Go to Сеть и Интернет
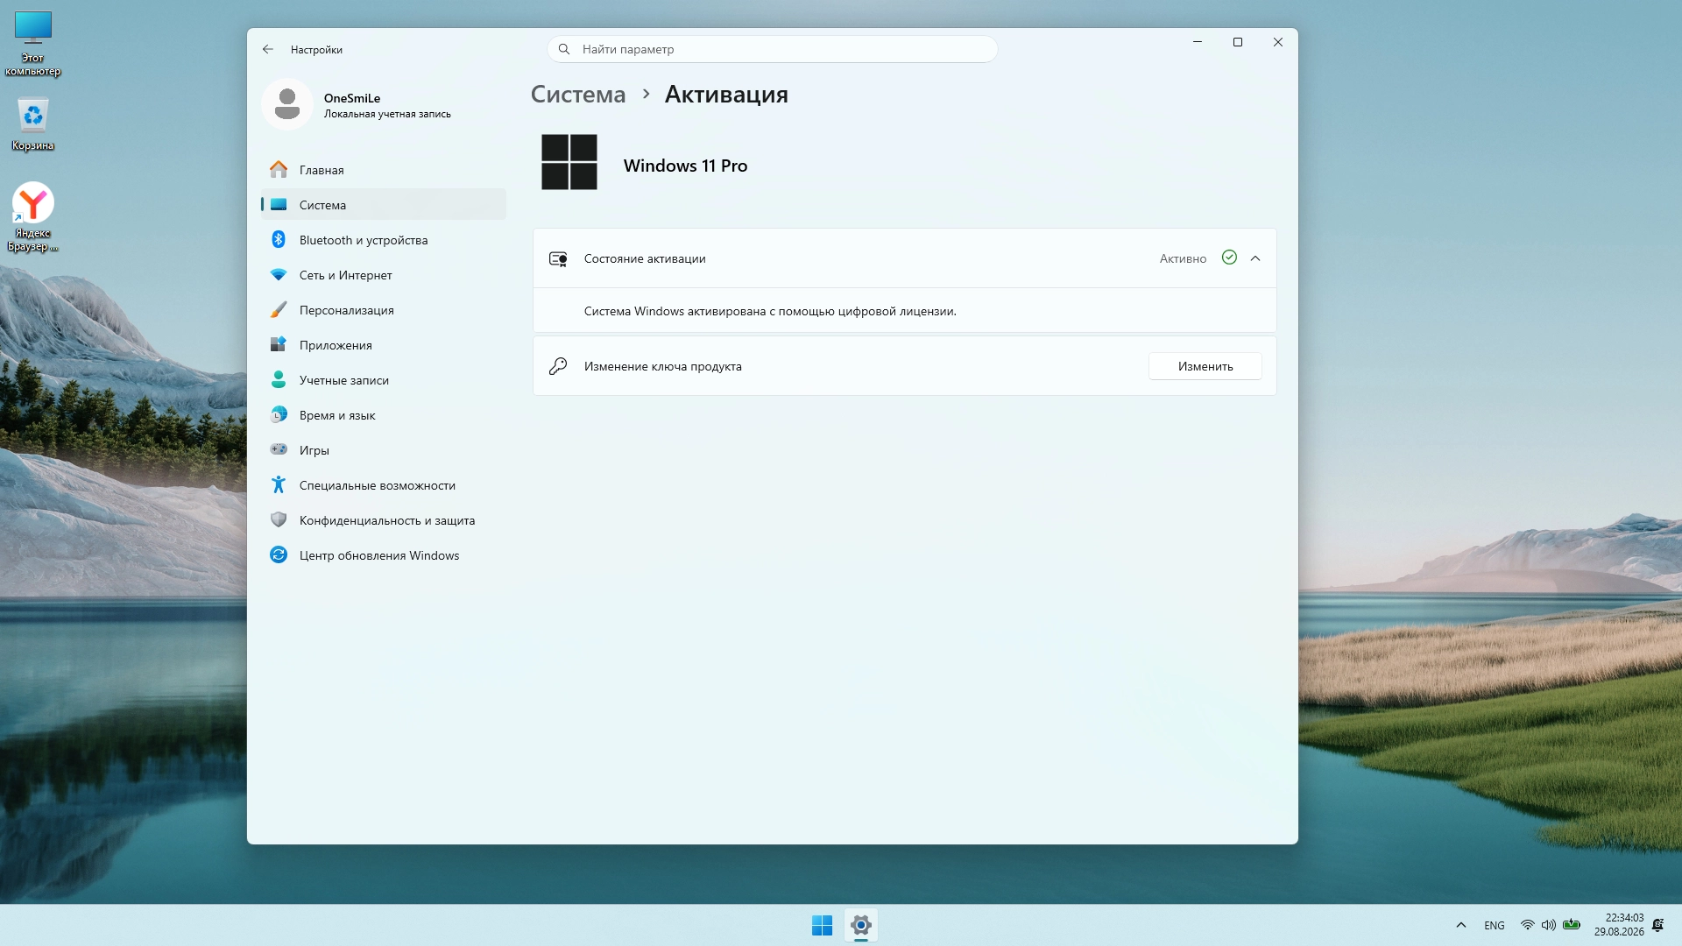 tap(384, 275)
